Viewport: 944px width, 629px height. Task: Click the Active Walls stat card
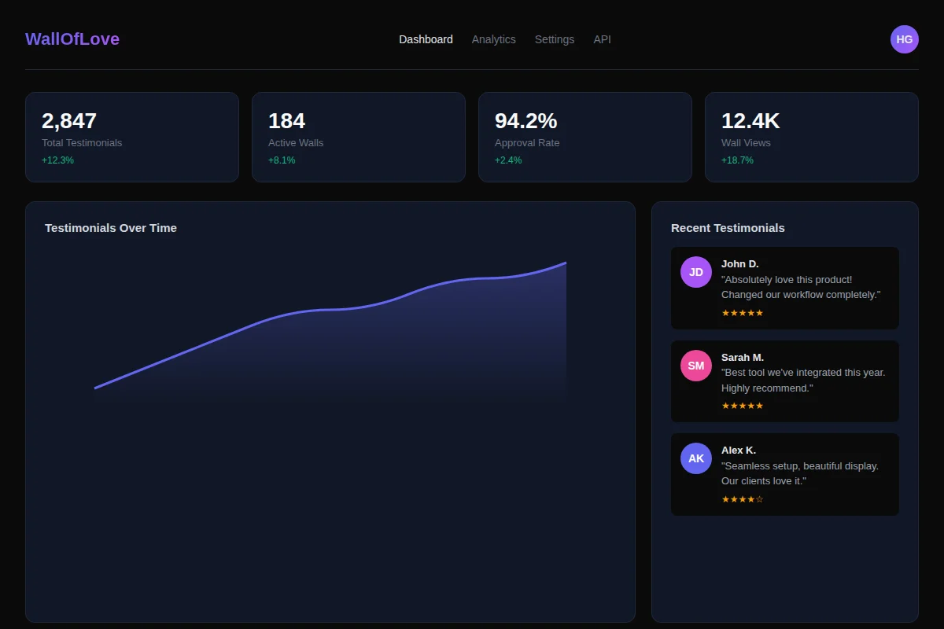[358, 137]
